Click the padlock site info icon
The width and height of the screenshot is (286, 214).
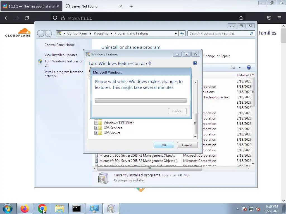(x=63, y=18)
